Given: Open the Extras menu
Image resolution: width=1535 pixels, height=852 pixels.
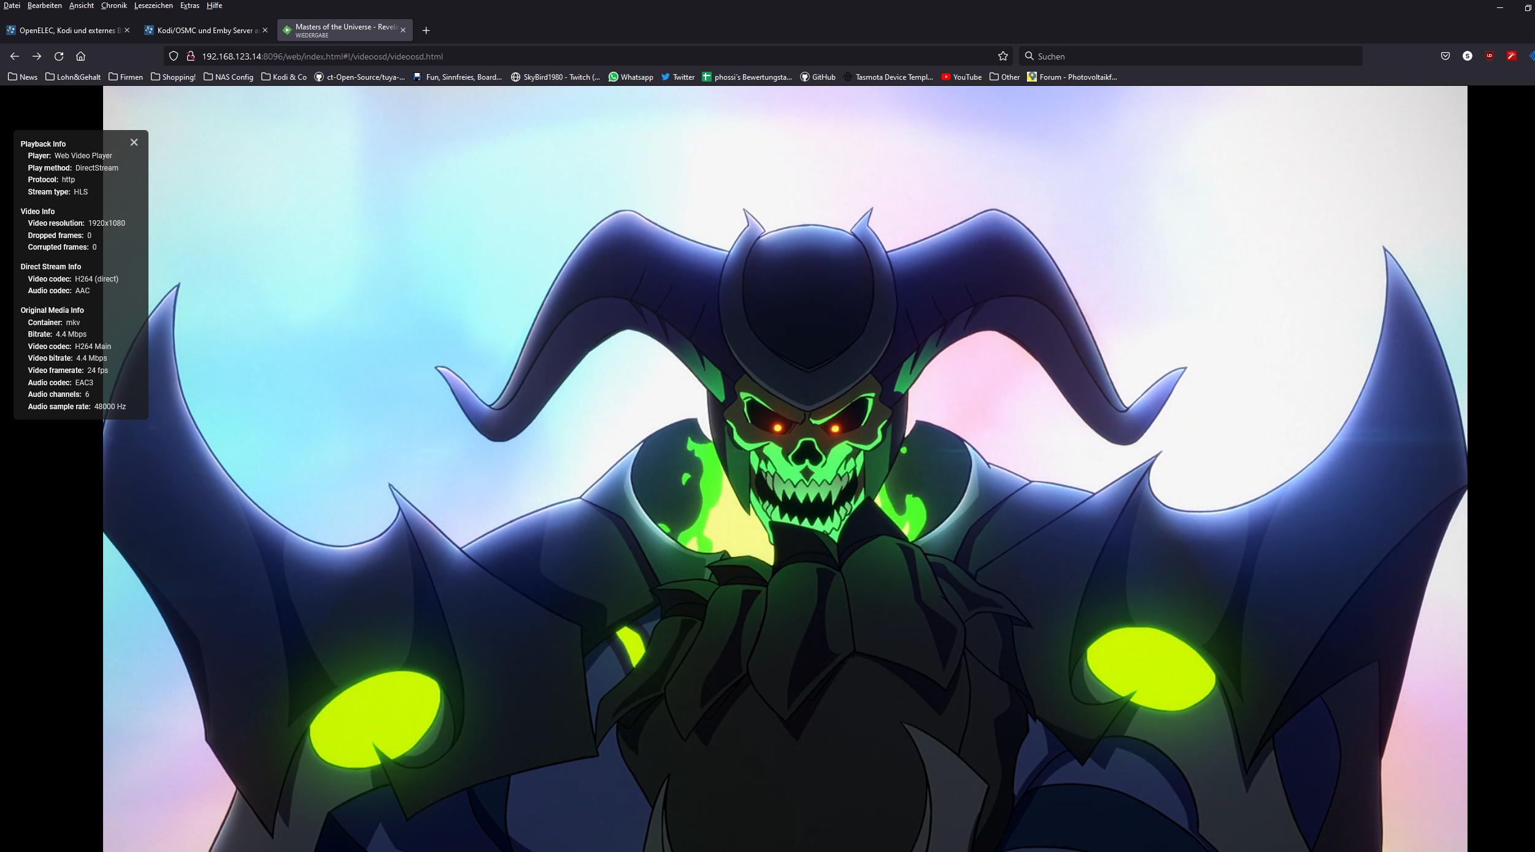Looking at the screenshot, I should (190, 6).
